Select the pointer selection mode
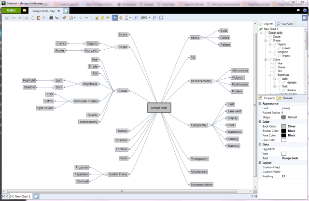Image resolution: width=309 pixels, height=201 pixels. [115, 18]
